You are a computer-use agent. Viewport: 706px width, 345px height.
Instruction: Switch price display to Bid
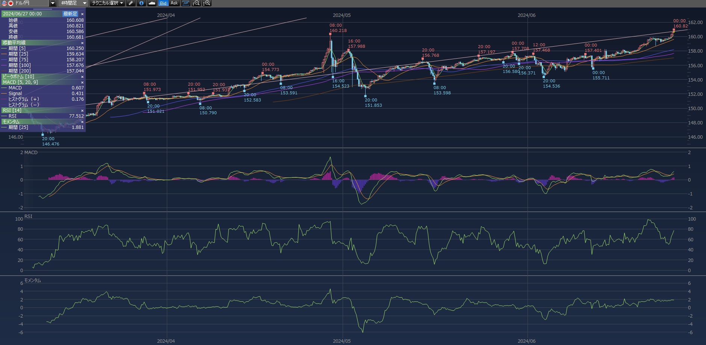[163, 3]
